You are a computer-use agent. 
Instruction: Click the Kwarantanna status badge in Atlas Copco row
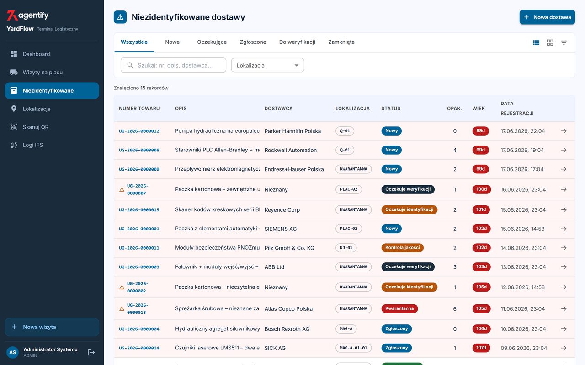click(x=399, y=308)
